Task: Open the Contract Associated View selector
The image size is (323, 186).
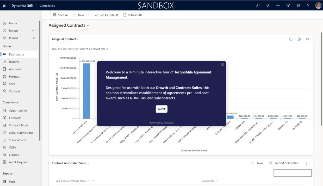Action: point(71,163)
